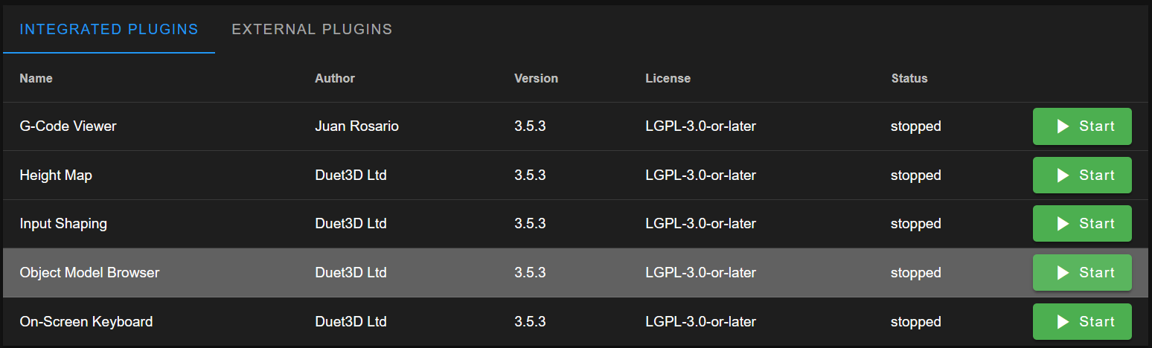Click the Version column header
1152x348 pixels.
[536, 78]
